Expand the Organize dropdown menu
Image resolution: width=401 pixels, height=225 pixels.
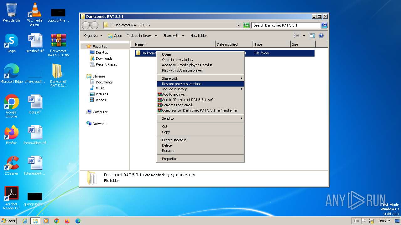pyautogui.click(x=93, y=36)
